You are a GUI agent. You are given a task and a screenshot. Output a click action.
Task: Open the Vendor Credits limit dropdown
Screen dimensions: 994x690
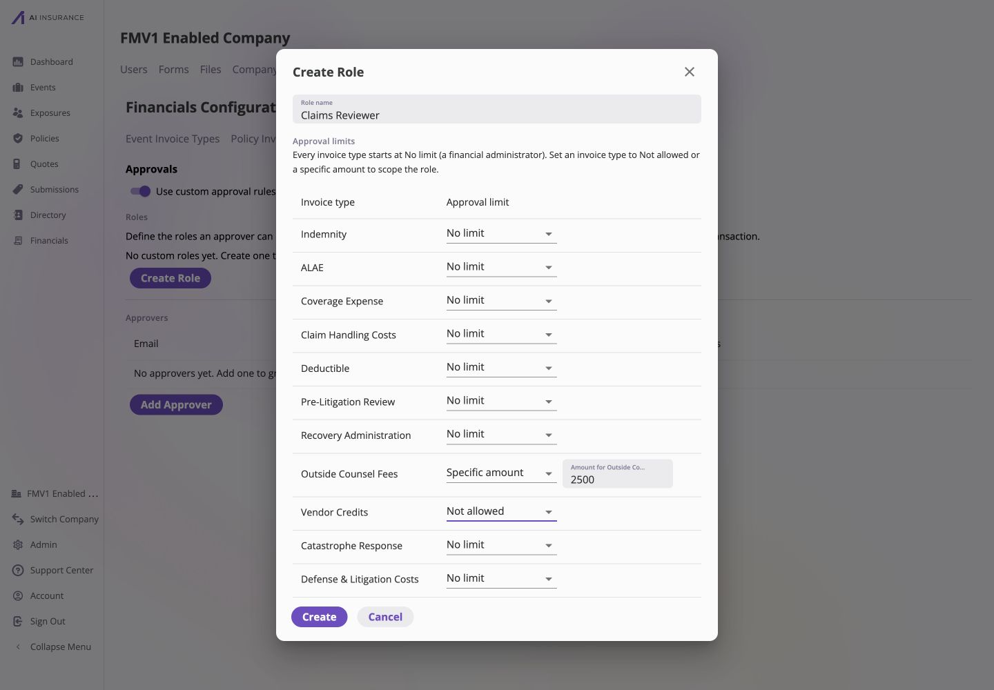tap(501, 512)
